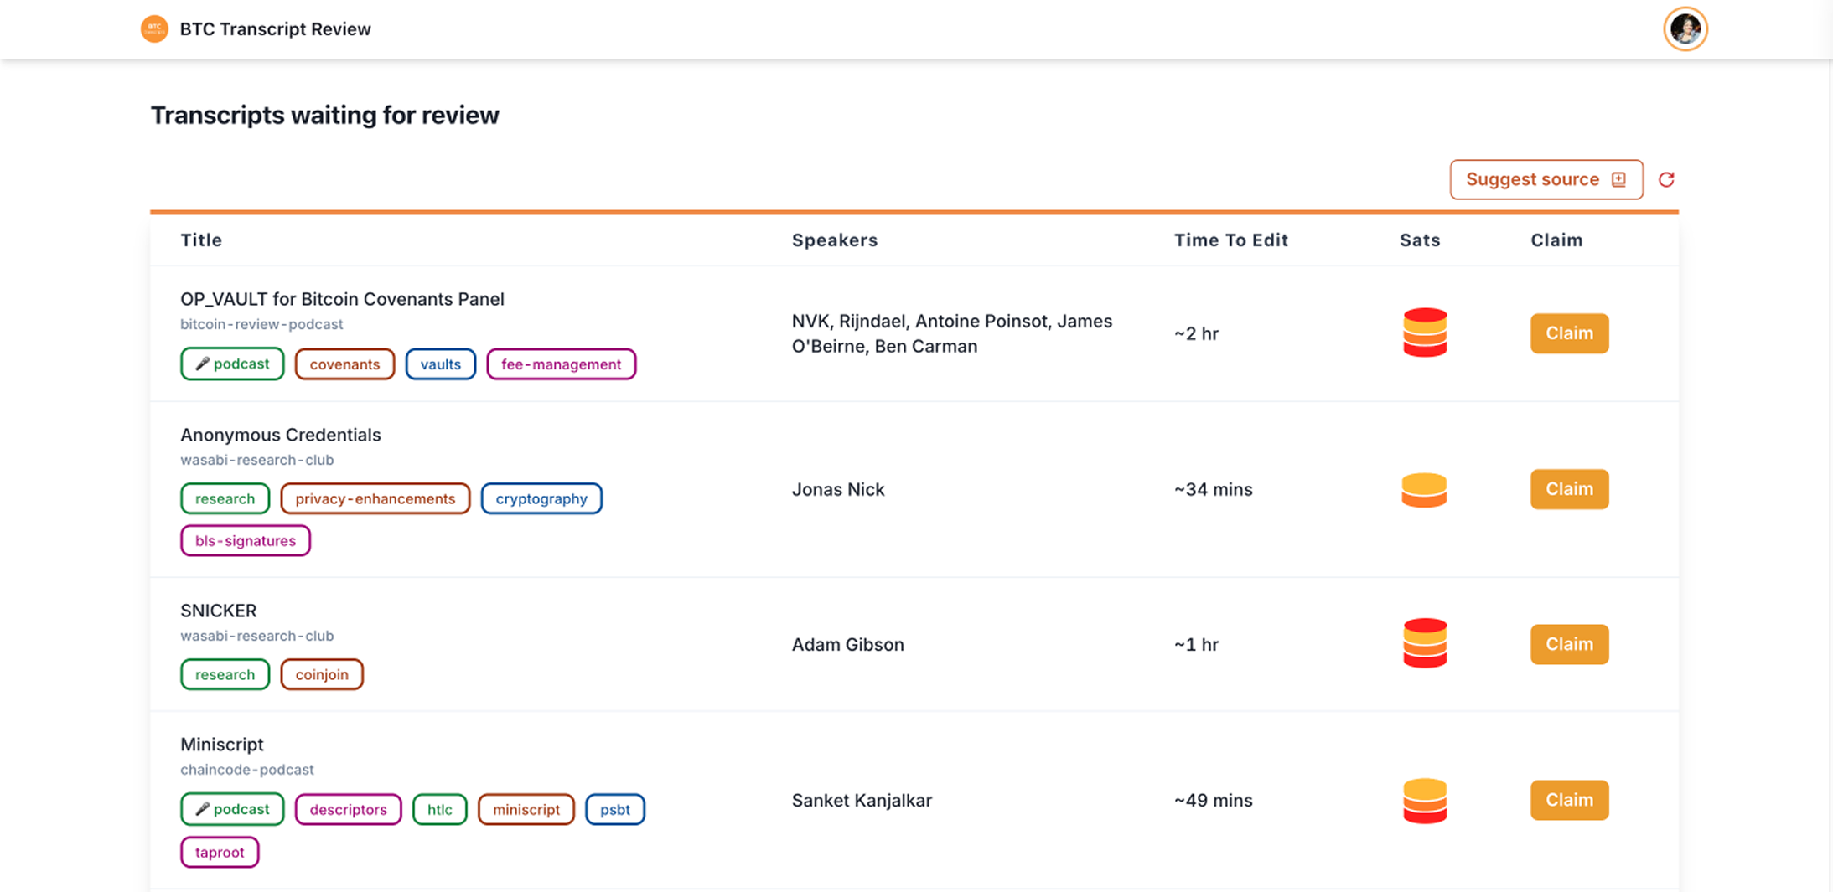Select the podcast tag under Miniscript

click(232, 809)
